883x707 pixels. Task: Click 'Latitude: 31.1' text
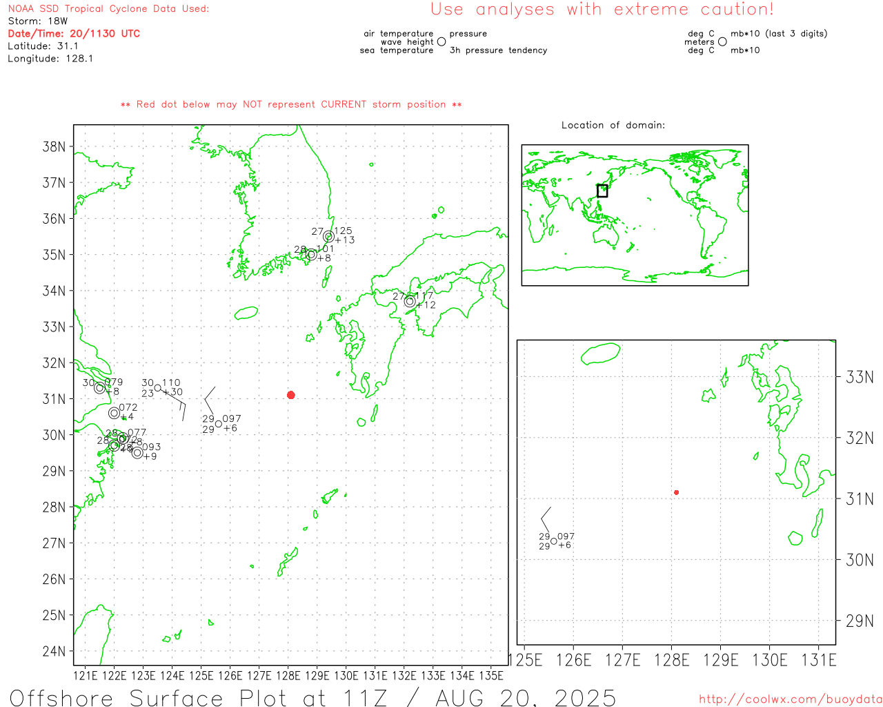click(x=43, y=46)
